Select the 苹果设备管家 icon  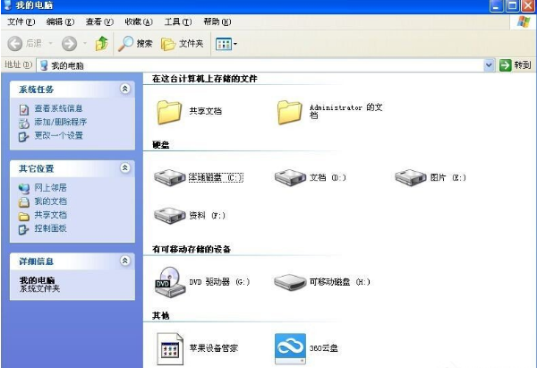click(x=170, y=348)
